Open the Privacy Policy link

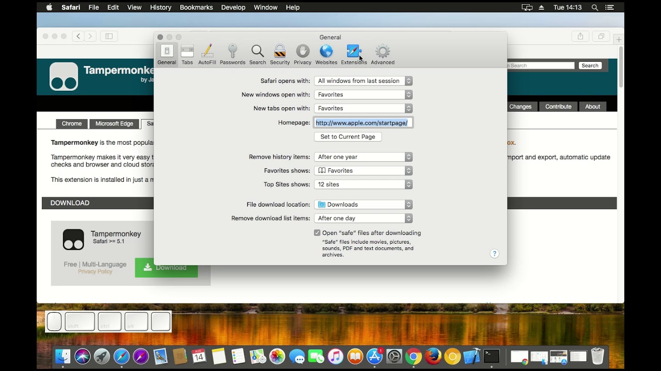95,272
